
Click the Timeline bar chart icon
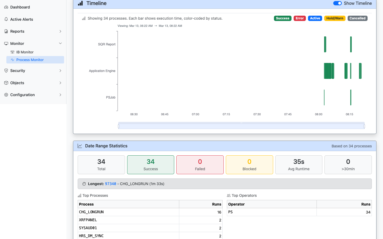pos(80,3)
